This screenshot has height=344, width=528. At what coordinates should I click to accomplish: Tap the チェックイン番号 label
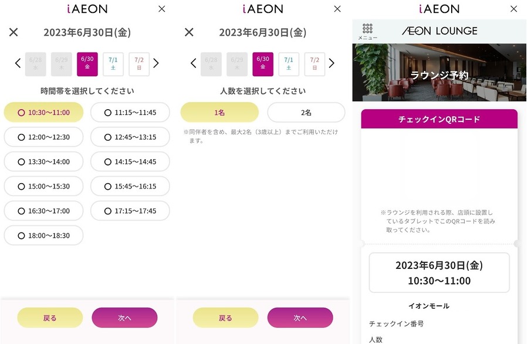pos(397,324)
